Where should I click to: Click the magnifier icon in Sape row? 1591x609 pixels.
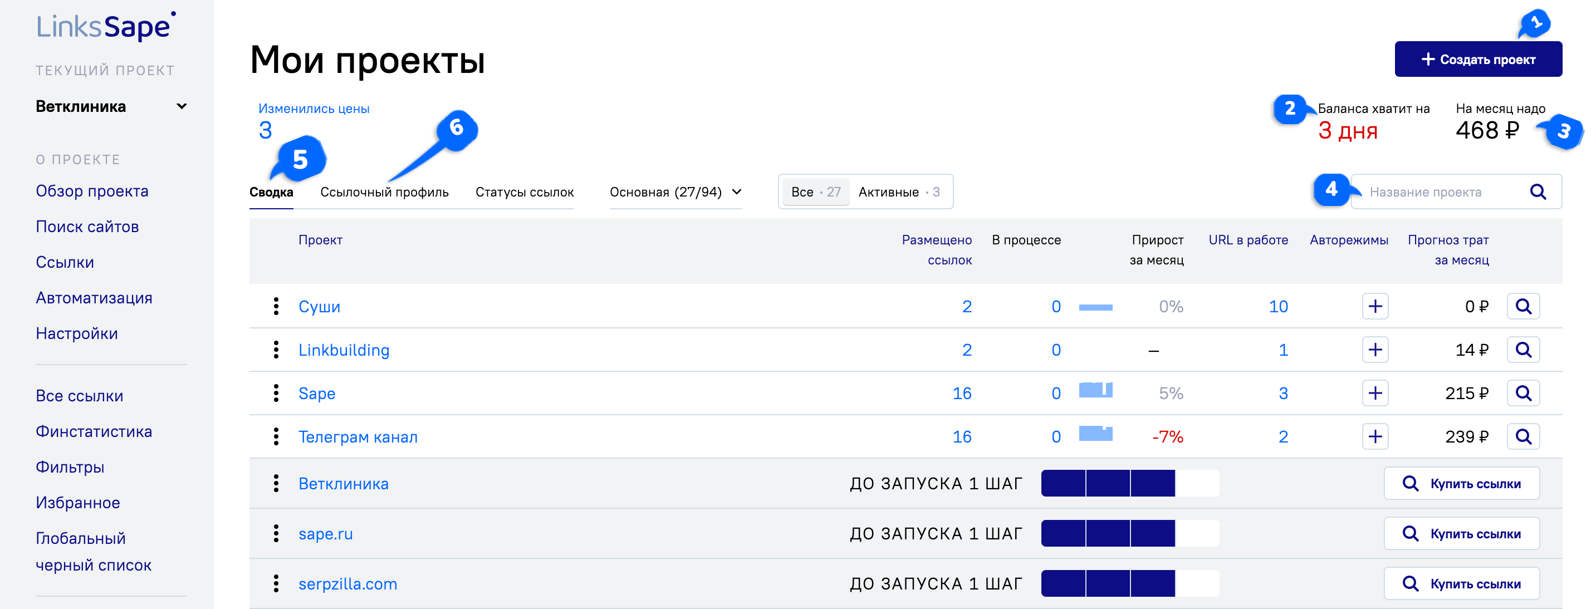(1523, 393)
